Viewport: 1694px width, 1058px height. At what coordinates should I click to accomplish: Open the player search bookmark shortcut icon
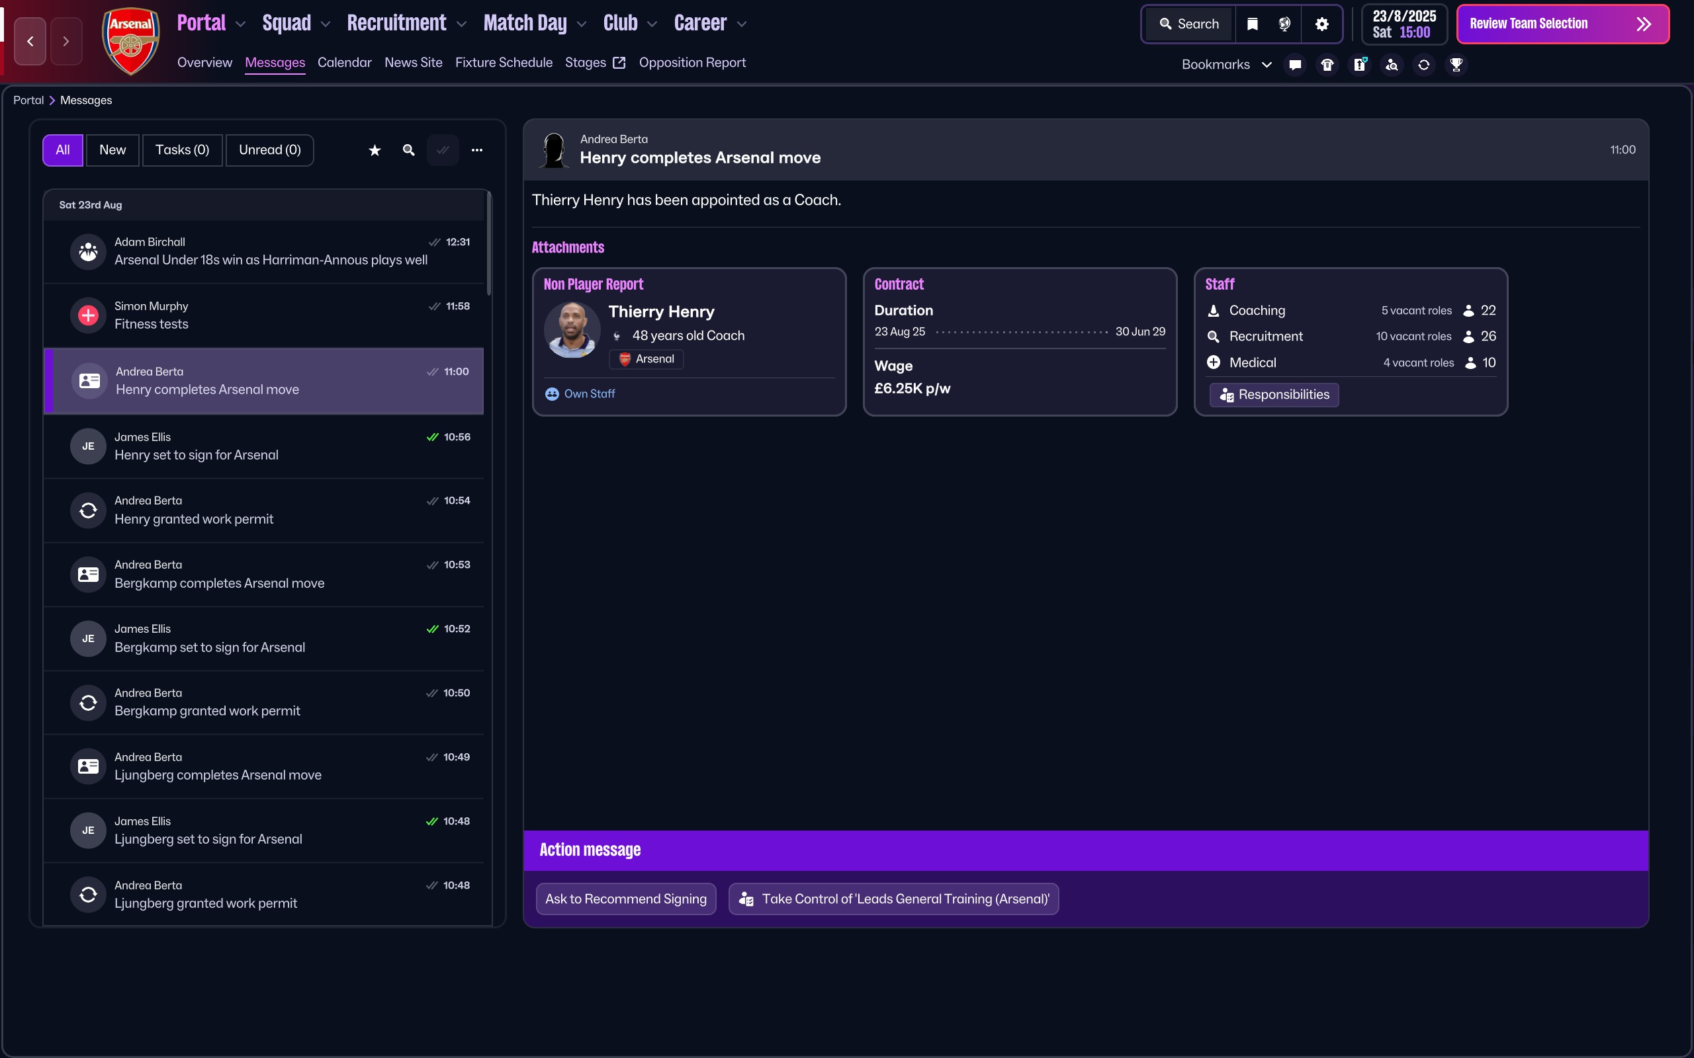pos(1392,64)
